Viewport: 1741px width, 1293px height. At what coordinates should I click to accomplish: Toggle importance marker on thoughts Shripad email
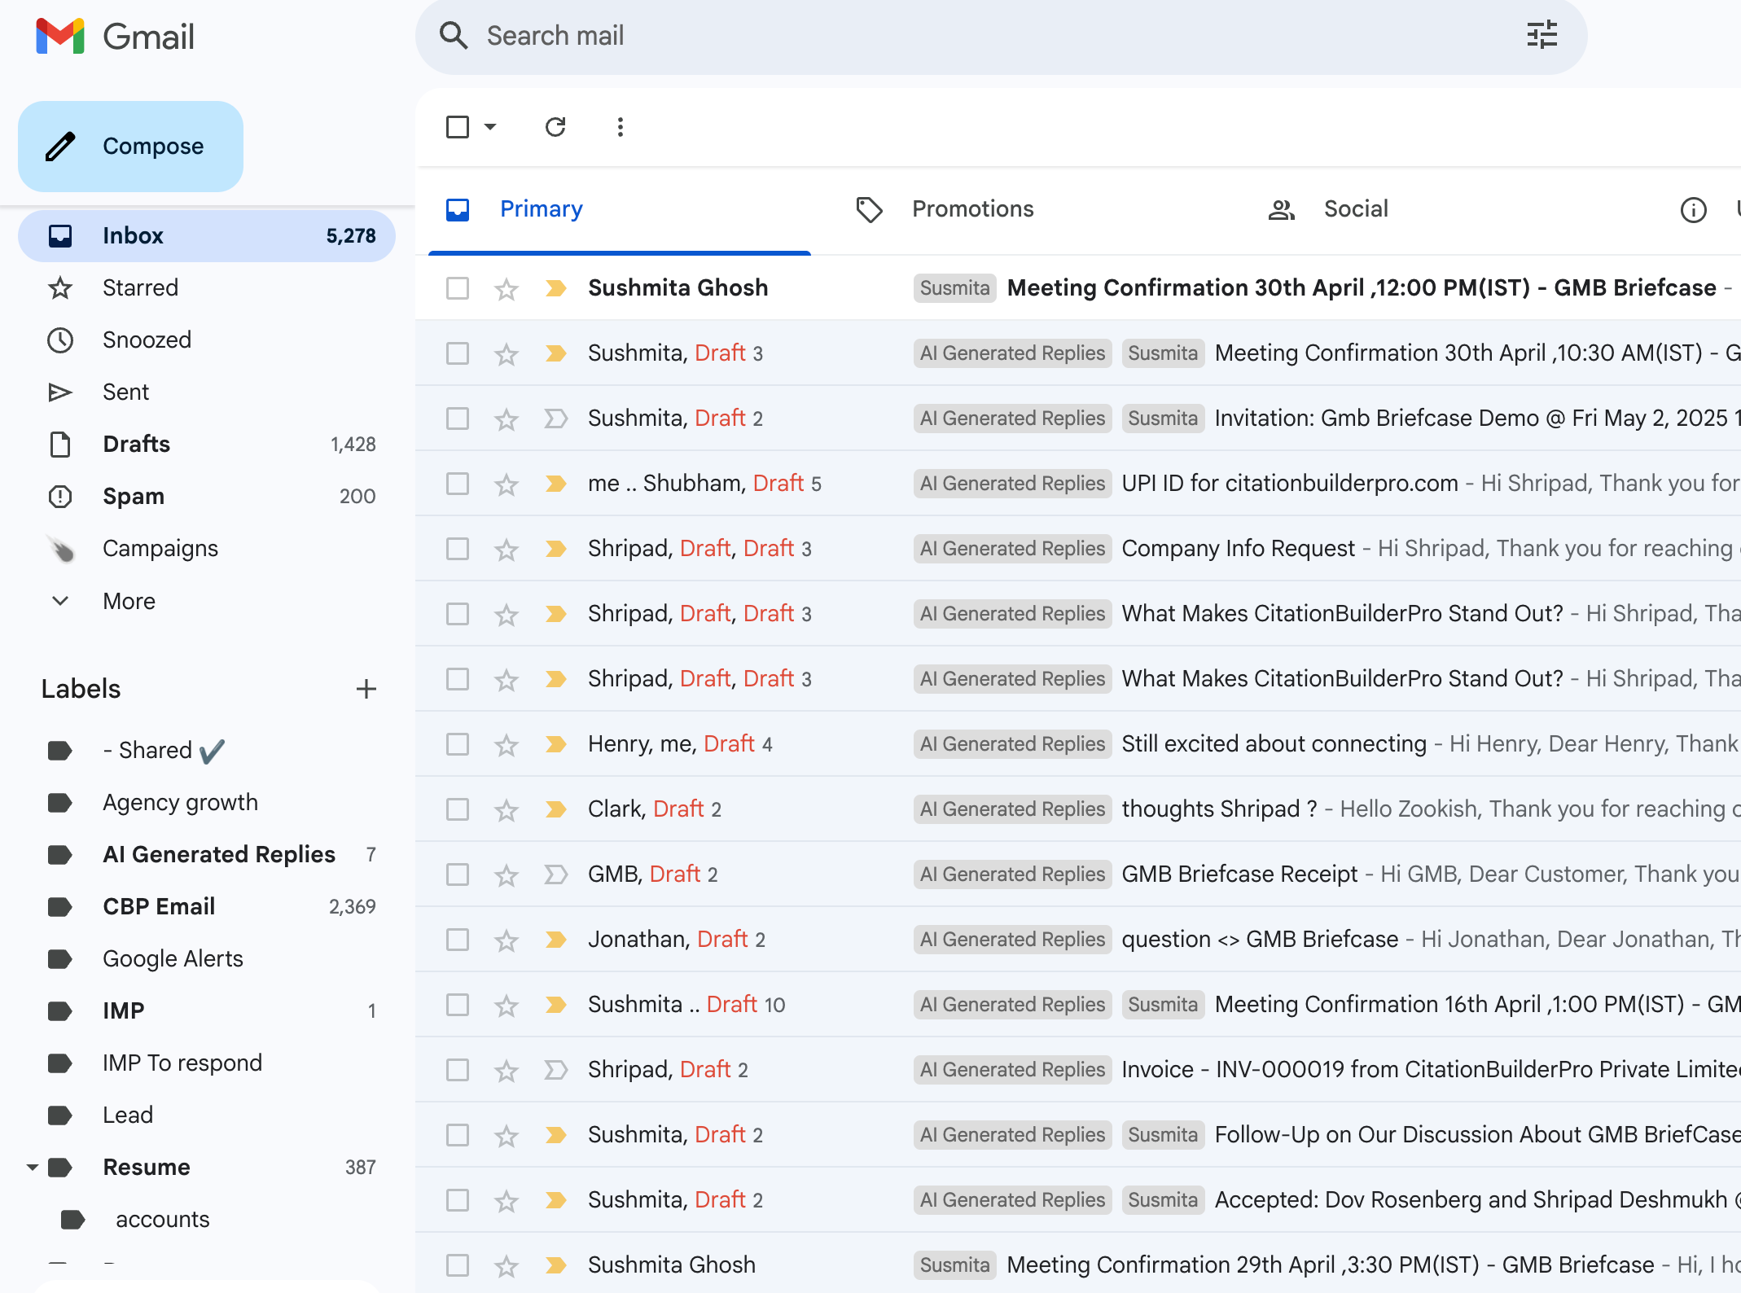coord(556,809)
